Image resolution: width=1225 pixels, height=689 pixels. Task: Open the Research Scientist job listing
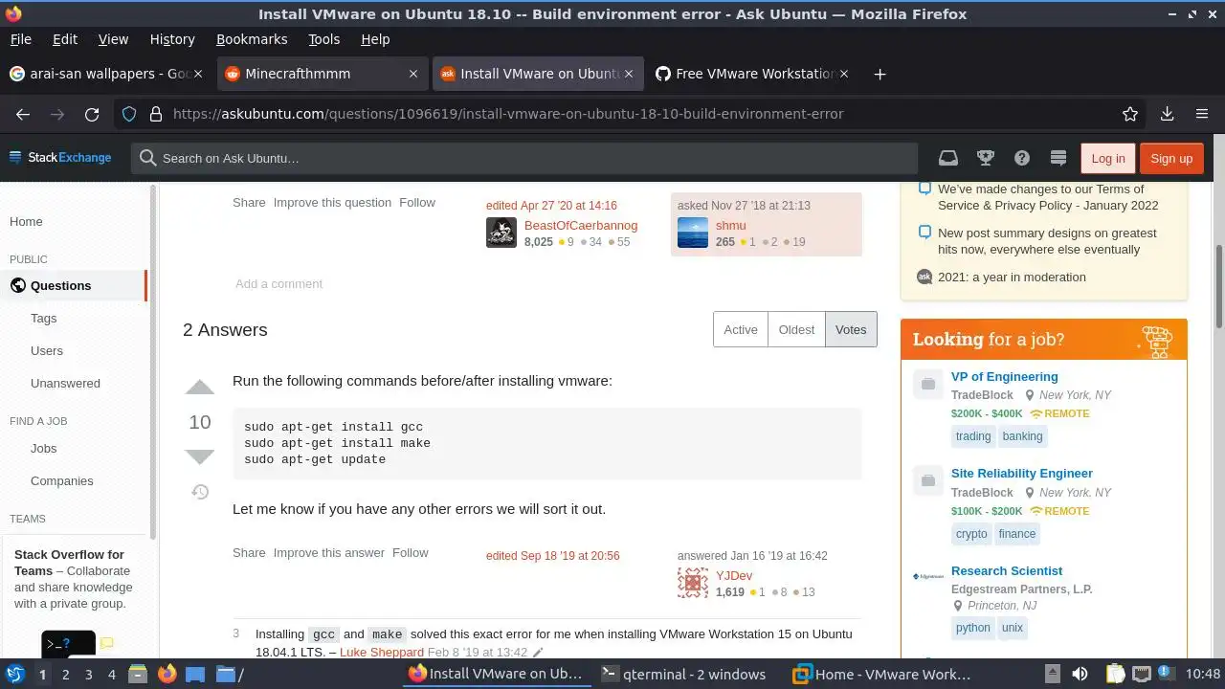point(1007,570)
